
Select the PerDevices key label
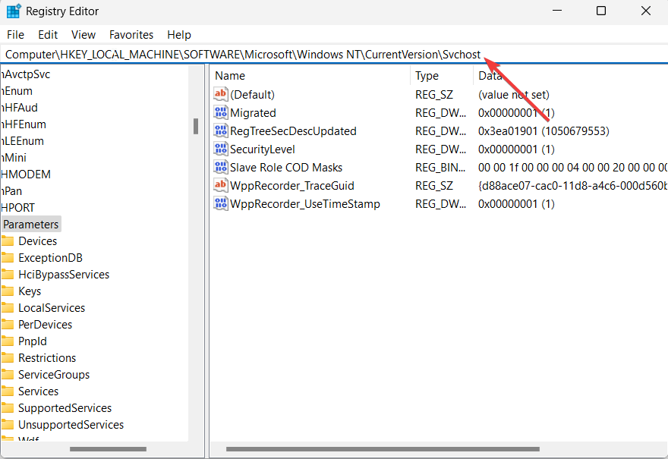45,325
